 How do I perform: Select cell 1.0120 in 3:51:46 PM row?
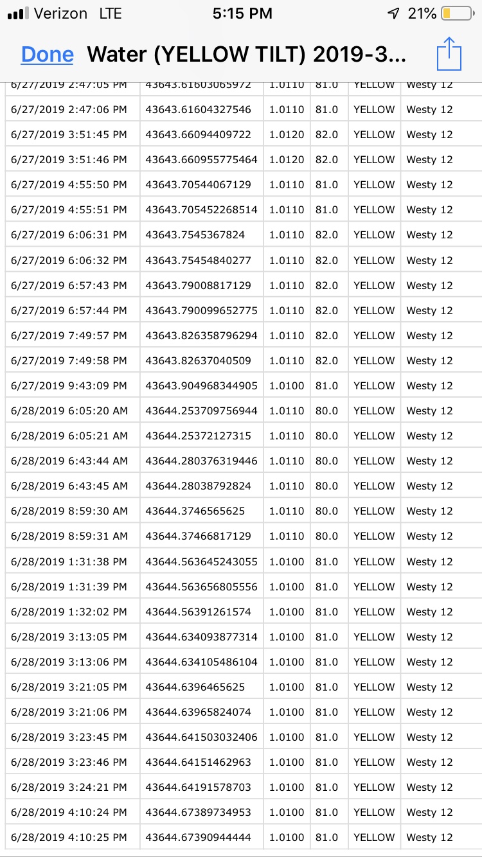pyautogui.click(x=287, y=160)
